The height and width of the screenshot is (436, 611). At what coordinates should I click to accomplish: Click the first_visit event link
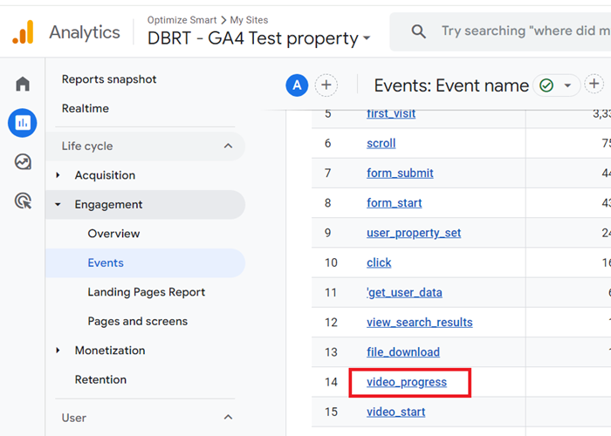coord(391,113)
